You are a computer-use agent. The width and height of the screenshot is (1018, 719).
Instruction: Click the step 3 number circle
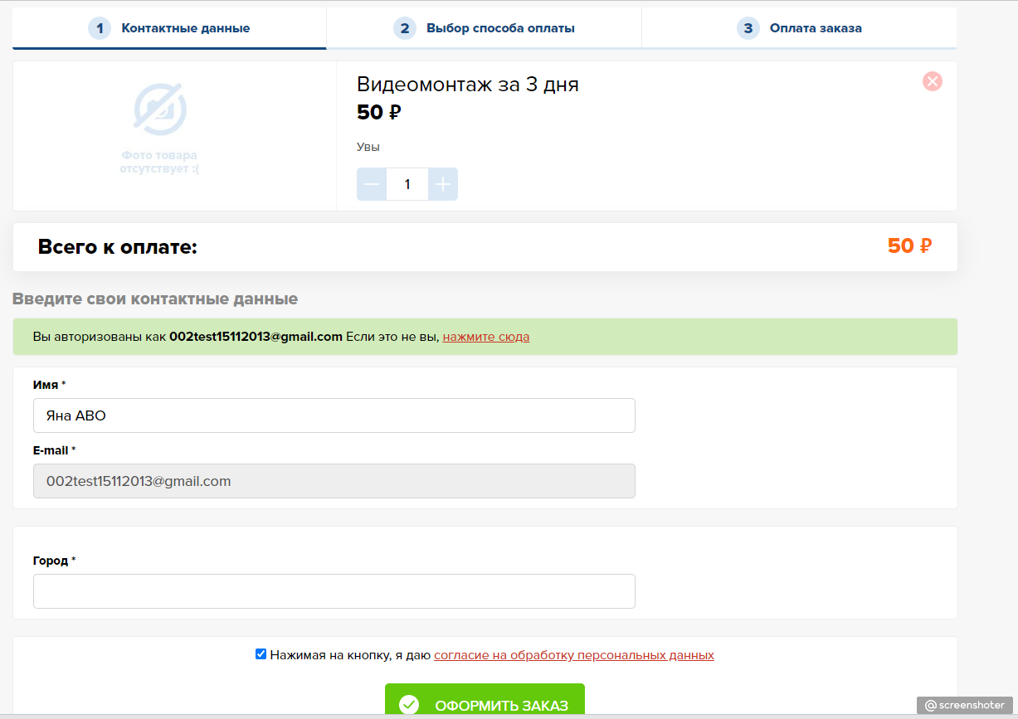pos(748,28)
